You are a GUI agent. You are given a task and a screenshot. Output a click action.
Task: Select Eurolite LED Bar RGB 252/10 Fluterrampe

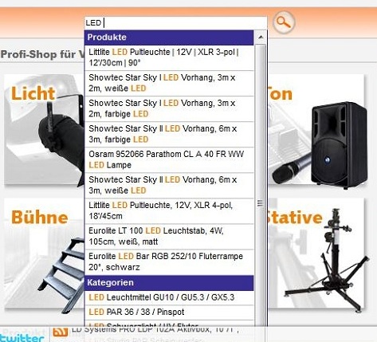tap(169, 261)
